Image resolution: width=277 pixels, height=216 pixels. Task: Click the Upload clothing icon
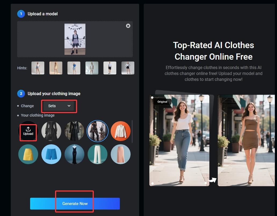28,131
